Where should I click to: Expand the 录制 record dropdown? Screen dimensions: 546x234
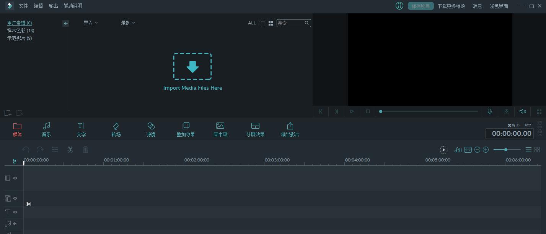pyautogui.click(x=128, y=23)
